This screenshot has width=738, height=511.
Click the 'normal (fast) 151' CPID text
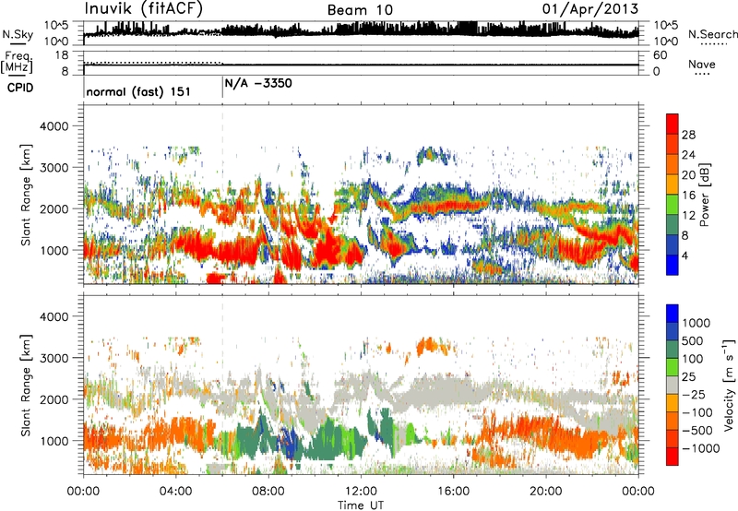[x=138, y=91]
